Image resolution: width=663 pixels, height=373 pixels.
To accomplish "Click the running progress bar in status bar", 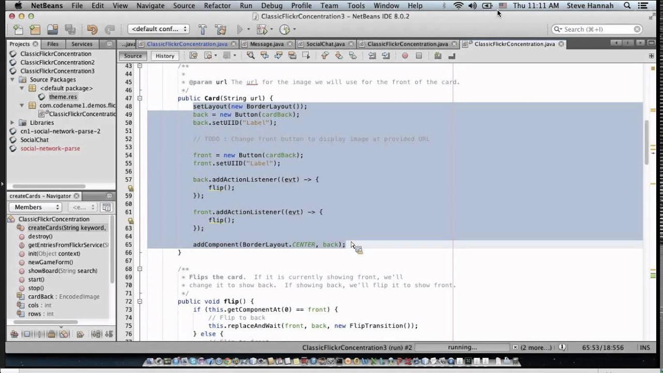I will coord(462,348).
